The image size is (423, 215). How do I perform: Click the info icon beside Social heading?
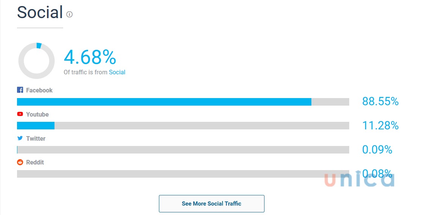(x=69, y=14)
